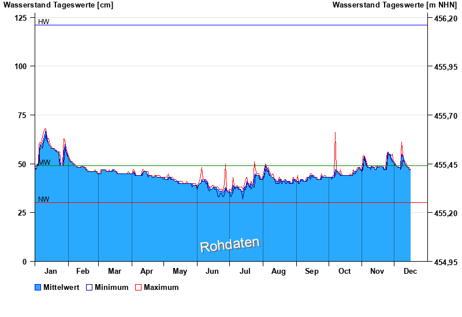This screenshot has height=317, width=462.
Task: Click the right axis title in m NHN
Action: 394,5
